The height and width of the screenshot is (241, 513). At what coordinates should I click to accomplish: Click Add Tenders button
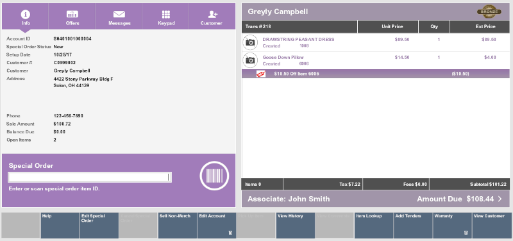click(413, 226)
